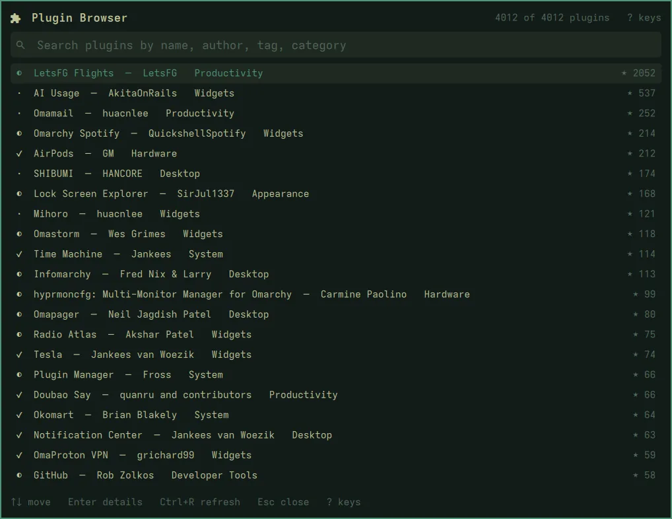The width and height of the screenshot is (672, 519).
Task: Select the Time Machine plugin name
Action: click(68, 254)
